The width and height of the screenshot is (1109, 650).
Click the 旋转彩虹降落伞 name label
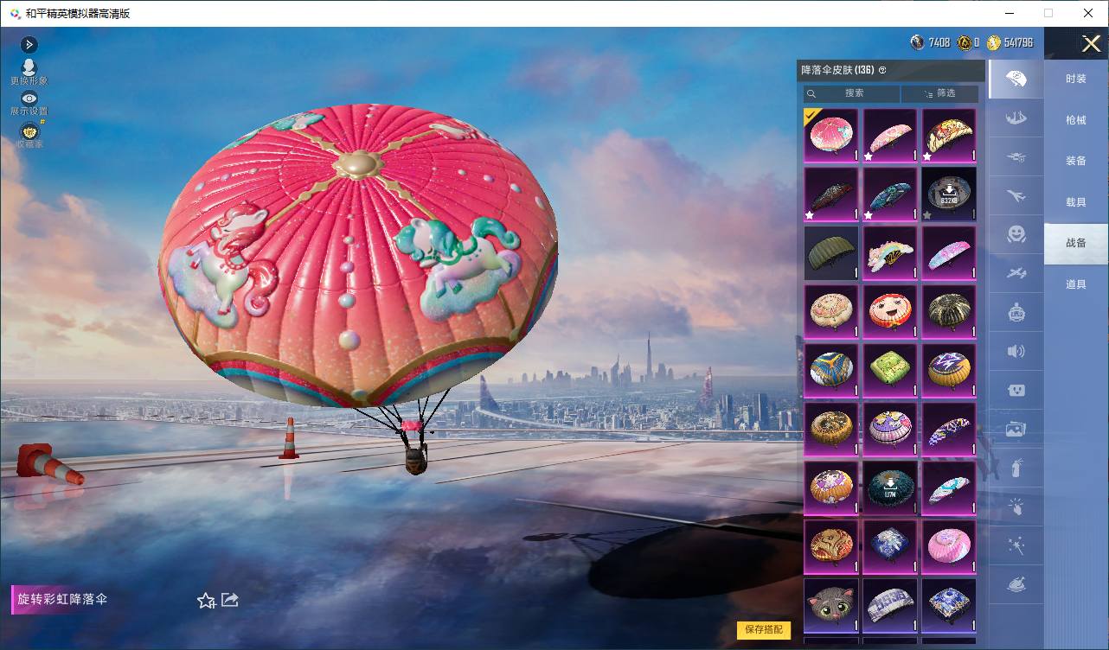click(x=63, y=599)
